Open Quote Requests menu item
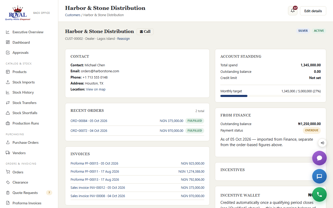The height and width of the screenshot is (208, 333). pos(29,193)
